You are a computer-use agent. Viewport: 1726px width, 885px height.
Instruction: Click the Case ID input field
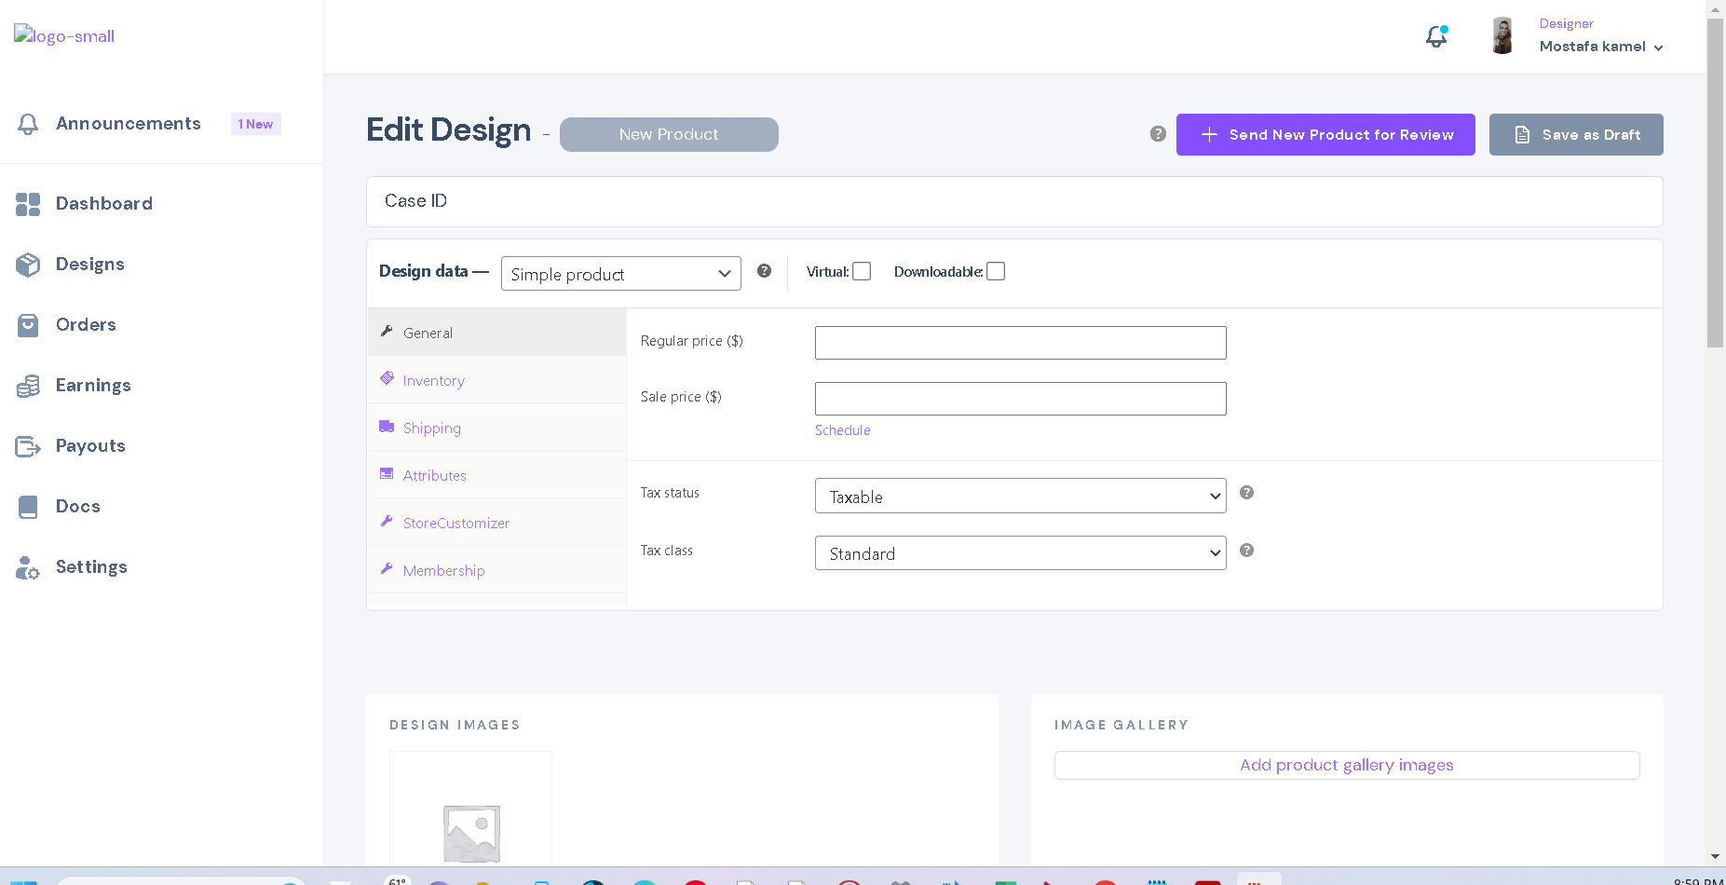point(1014,201)
